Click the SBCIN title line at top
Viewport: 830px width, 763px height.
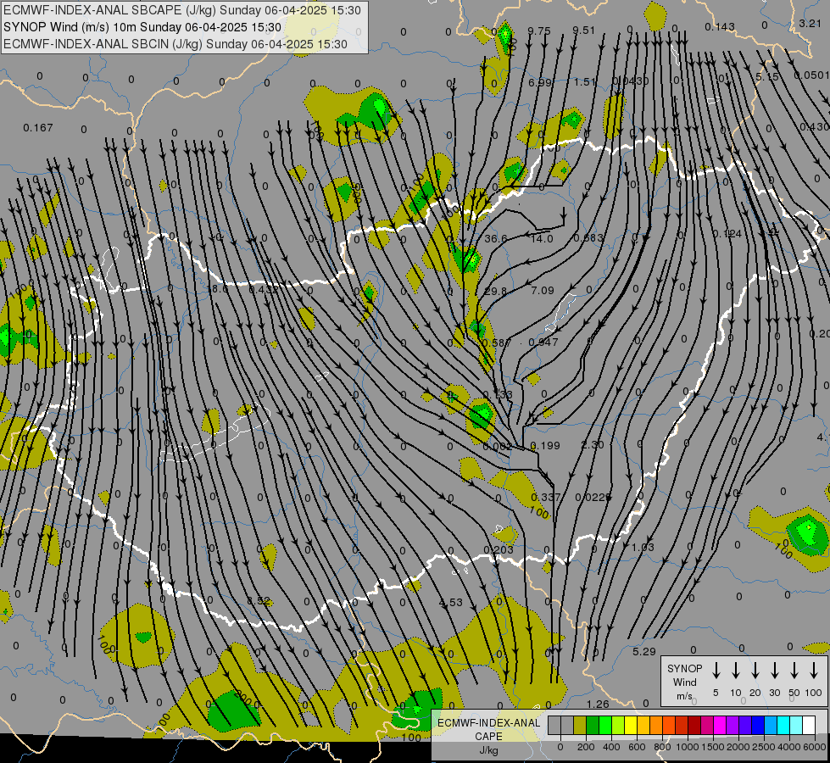(x=175, y=44)
